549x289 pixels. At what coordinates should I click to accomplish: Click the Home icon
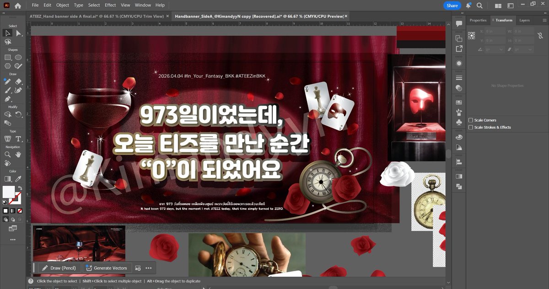pos(17,5)
